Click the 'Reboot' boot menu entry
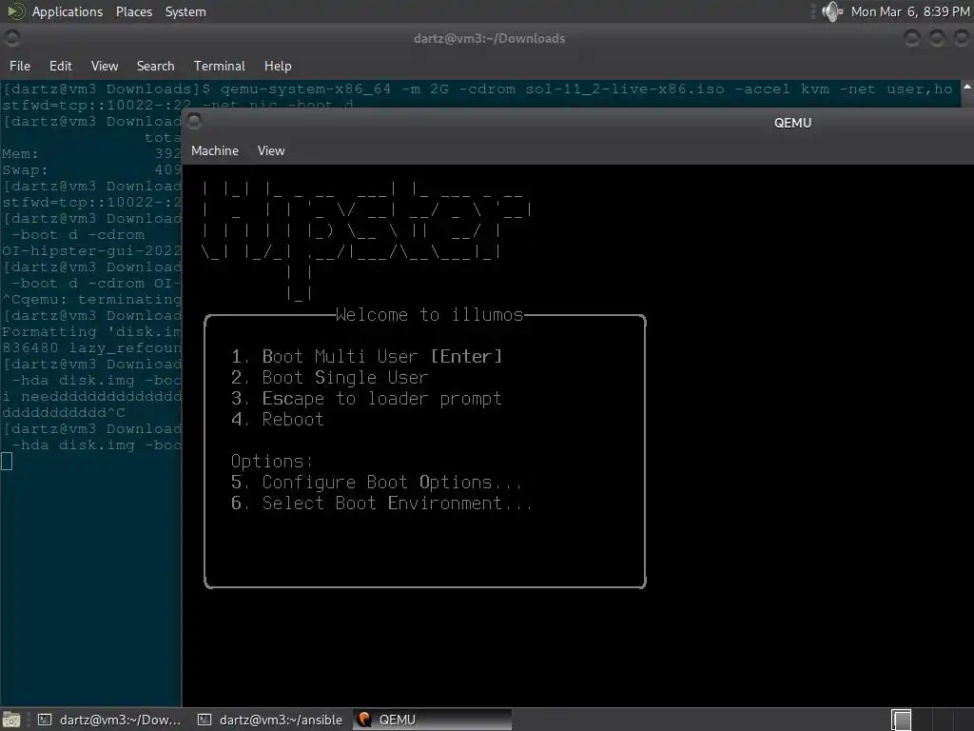974x731 pixels. click(x=278, y=420)
